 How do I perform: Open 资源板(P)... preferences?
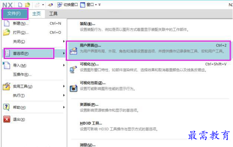click(89, 105)
